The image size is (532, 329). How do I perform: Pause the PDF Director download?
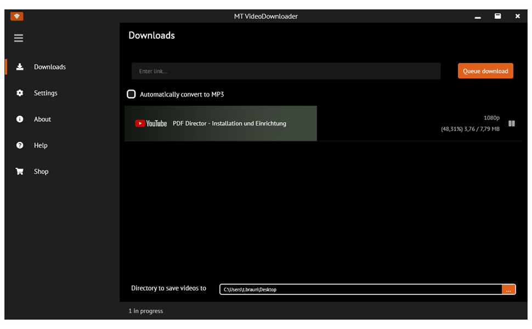[x=511, y=123]
